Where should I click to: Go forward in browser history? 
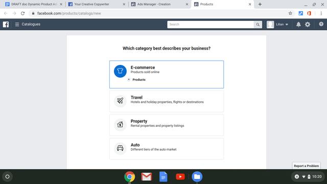pyautogui.click(x=14, y=13)
